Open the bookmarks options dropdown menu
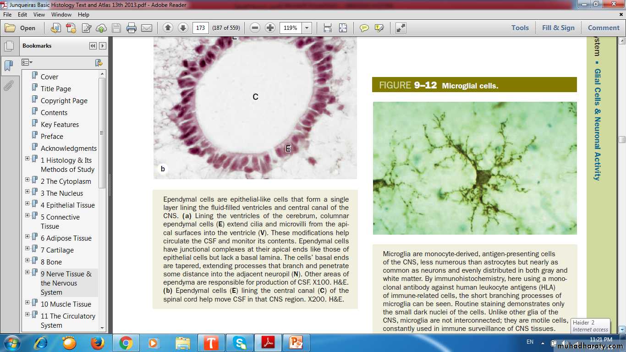The height and width of the screenshot is (352, 626). (x=27, y=62)
